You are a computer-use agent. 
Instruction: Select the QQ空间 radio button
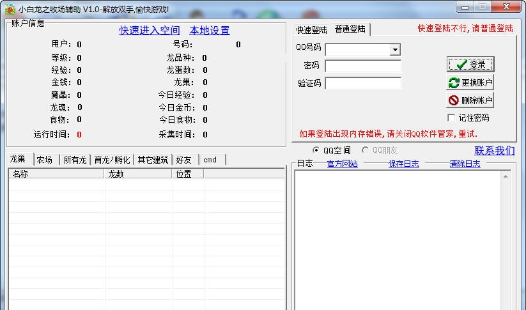point(316,150)
